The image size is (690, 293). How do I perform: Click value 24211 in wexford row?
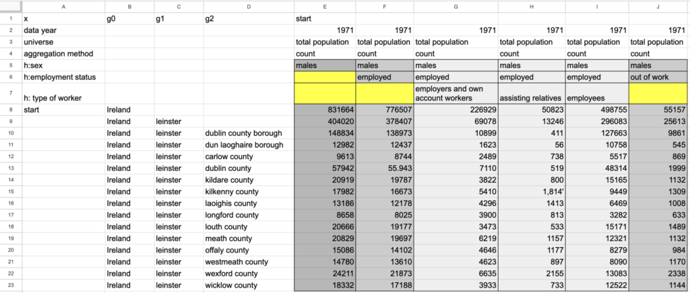click(x=325, y=273)
